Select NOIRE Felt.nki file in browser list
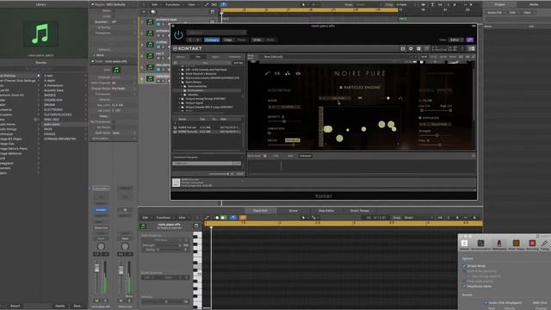The width and height of the screenshot is (551, 310). tap(207, 127)
